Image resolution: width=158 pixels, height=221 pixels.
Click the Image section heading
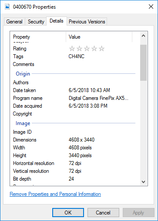pyautogui.click(x=23, y=123)
